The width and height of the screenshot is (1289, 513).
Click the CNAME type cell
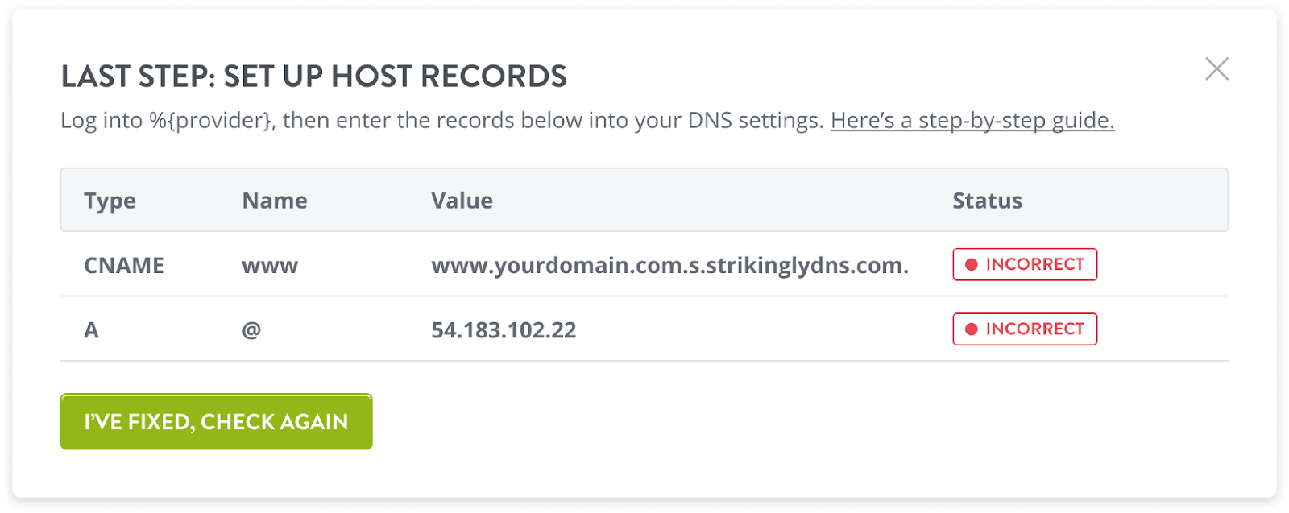(124, 265)
